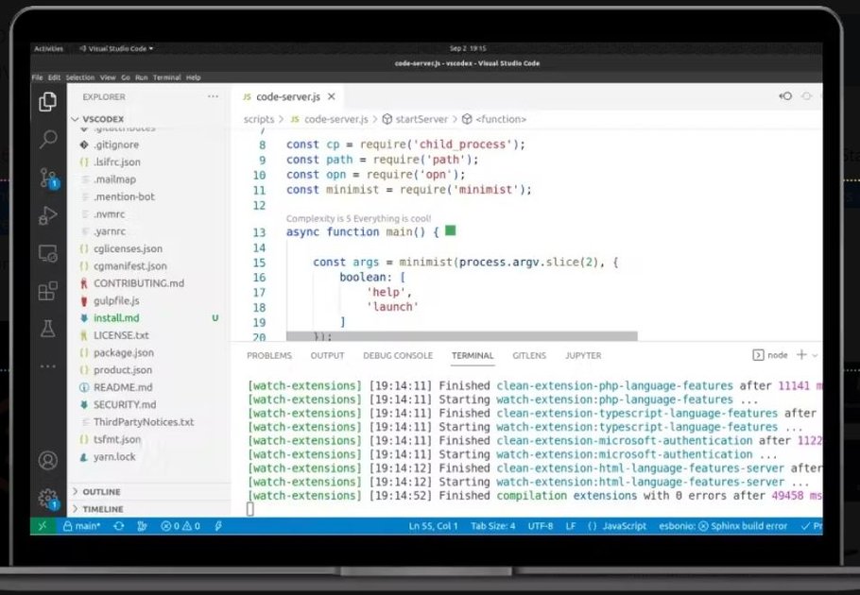Open the Remote Explorer view
This screenshot has width=860, height=595.
coord(48,252)
